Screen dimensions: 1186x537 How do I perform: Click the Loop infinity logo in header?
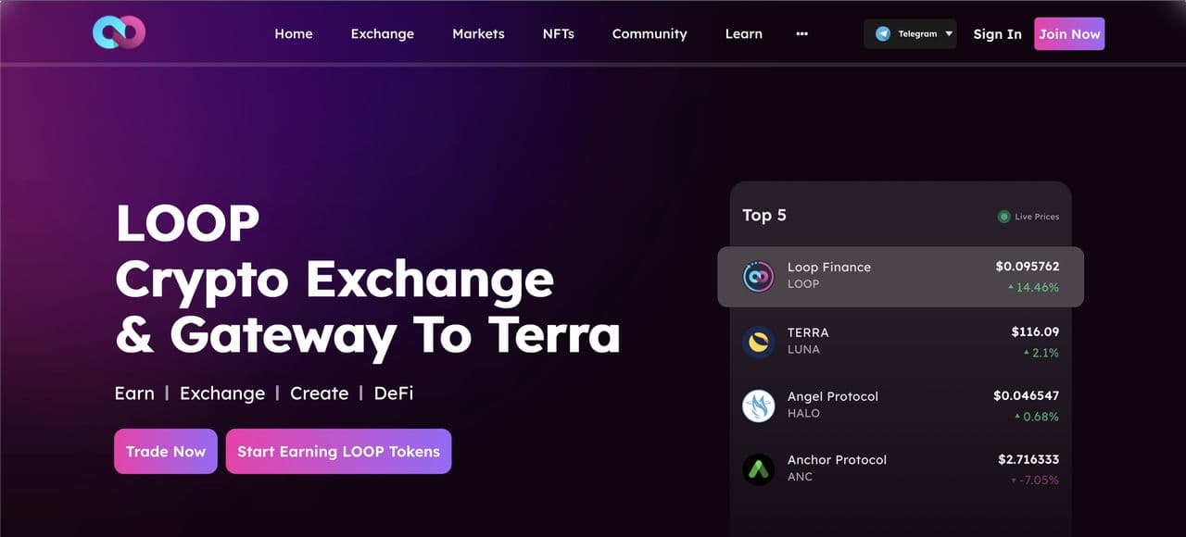click(120, 32)
